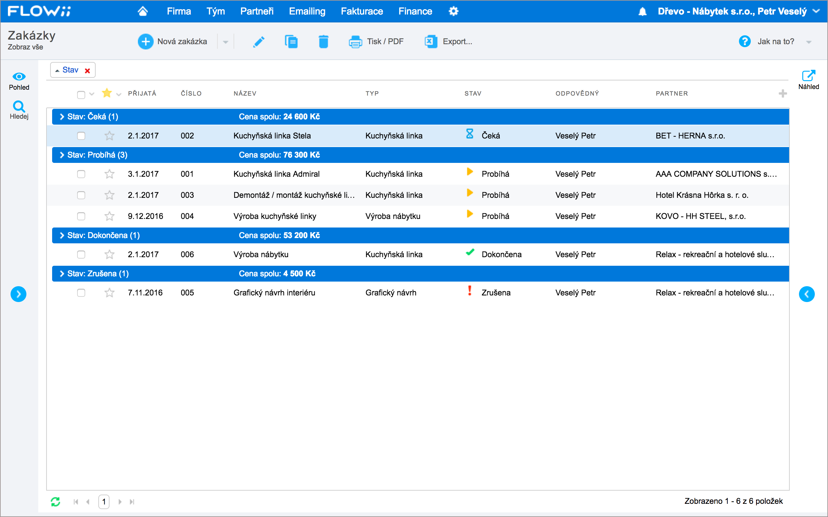Image resolution: width=828 pixels, height=517 pixels.
Task: Open the Jak na to? dropdown arrow
Action: coord(809,42)
